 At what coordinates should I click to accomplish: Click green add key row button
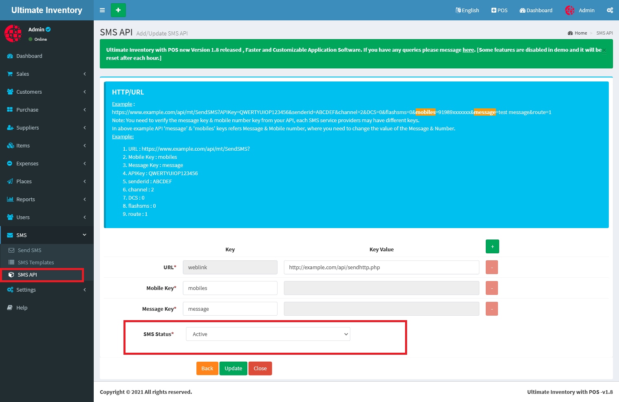click(x=492, y=246)
